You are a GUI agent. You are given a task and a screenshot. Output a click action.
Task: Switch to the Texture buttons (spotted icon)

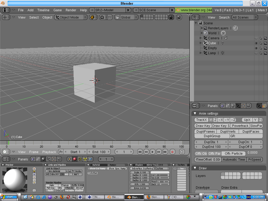(x=80, y=159)
